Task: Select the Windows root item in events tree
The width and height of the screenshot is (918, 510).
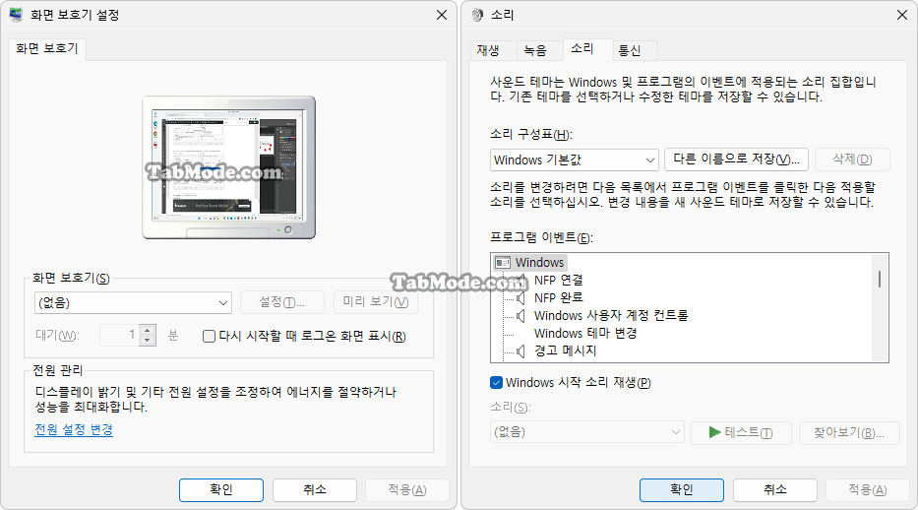Action: pyautogui.click(x=539, y=262)
